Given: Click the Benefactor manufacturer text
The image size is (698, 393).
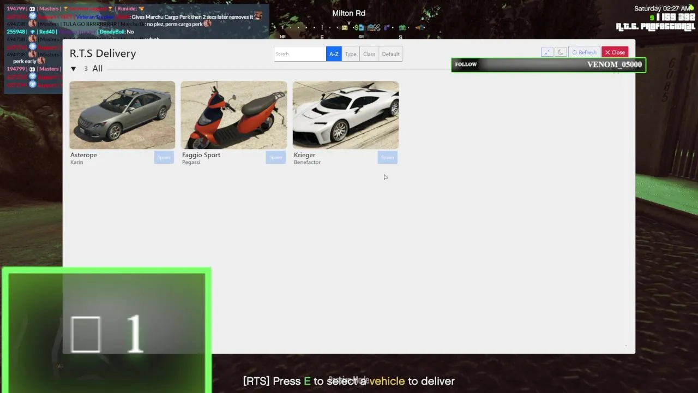Looking at the screenshot, I should pyautogui.click(x=307, y=162).
